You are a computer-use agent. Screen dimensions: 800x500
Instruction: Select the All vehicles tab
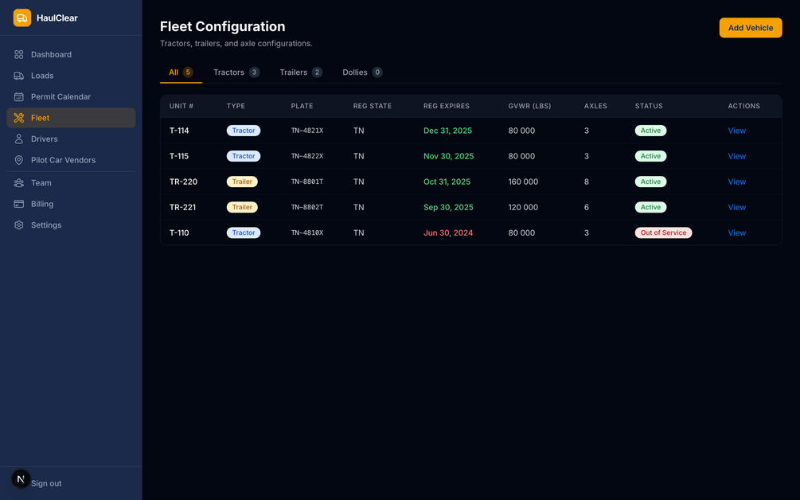[x=181, y=72]
